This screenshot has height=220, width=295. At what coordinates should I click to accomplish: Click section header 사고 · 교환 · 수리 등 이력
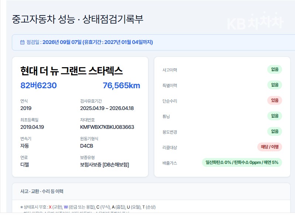point(42,192)
